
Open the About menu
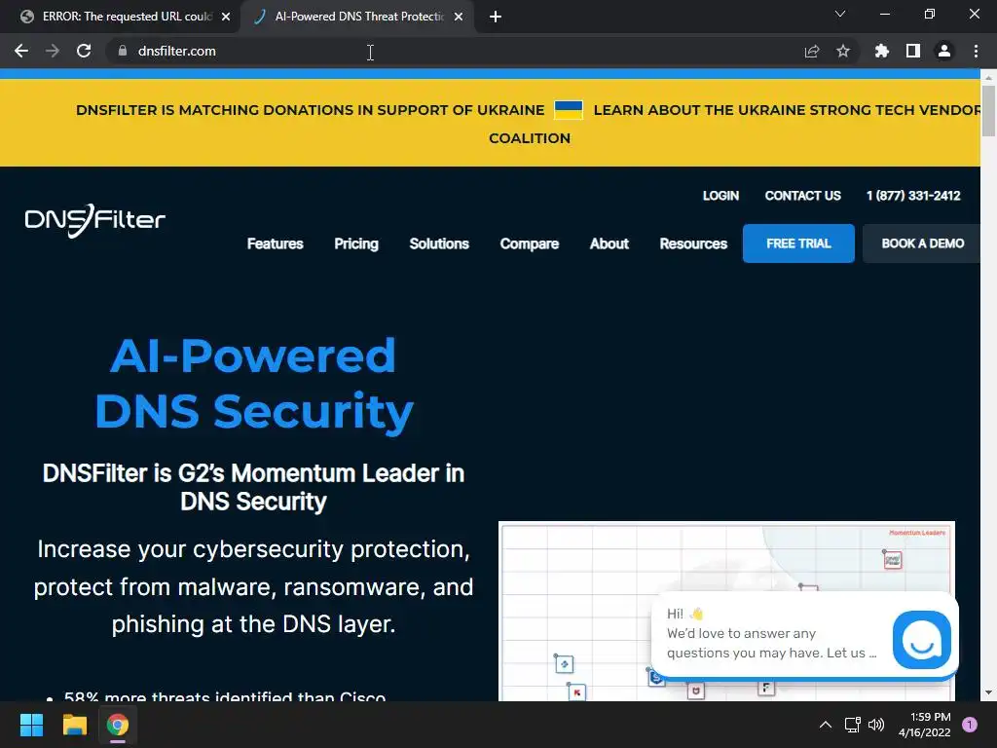point(609,243)
